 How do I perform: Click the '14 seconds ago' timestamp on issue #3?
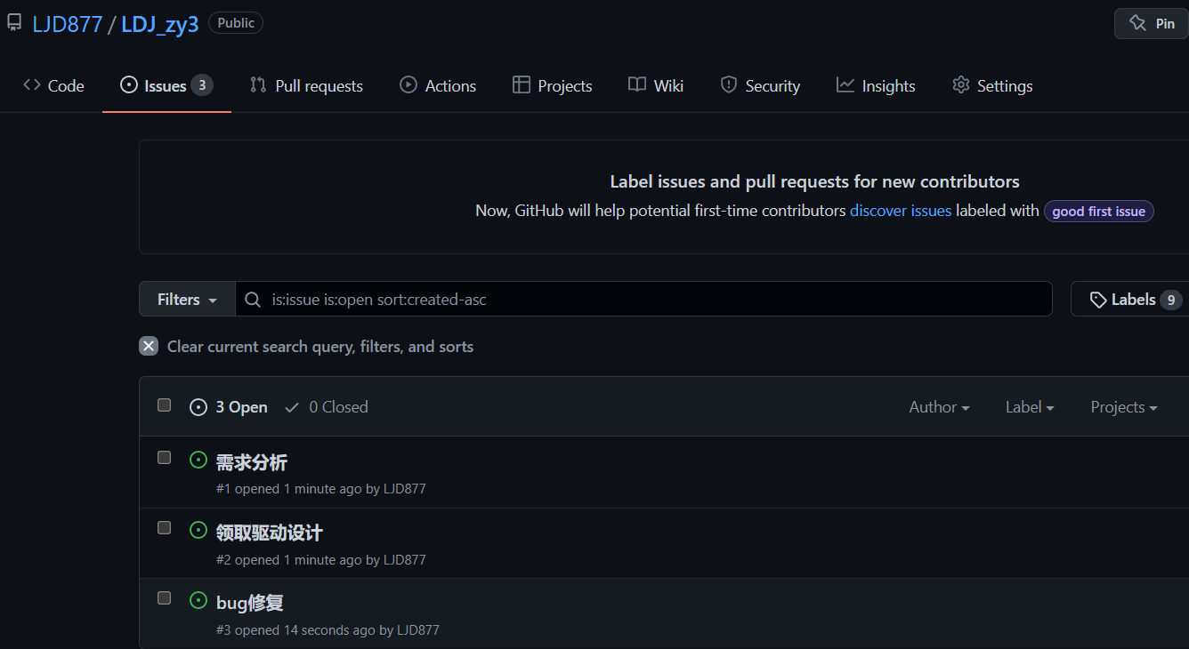329,630
